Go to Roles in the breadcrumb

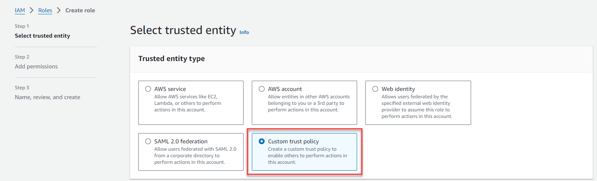pyautogui.click(x=45, y=10)
